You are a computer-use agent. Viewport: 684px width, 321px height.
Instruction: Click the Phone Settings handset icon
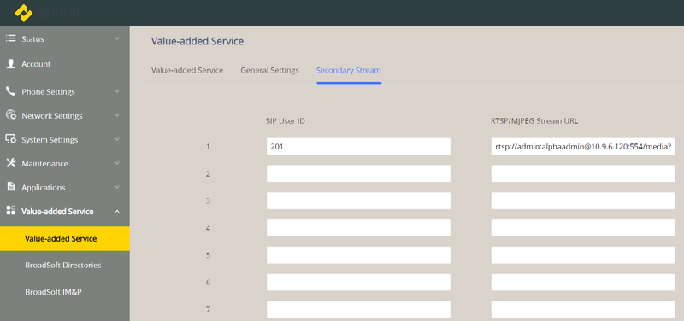[x=11, y=91]
